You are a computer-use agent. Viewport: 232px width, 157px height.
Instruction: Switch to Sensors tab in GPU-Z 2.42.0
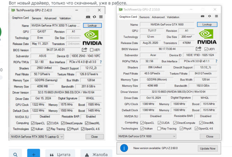37,18
